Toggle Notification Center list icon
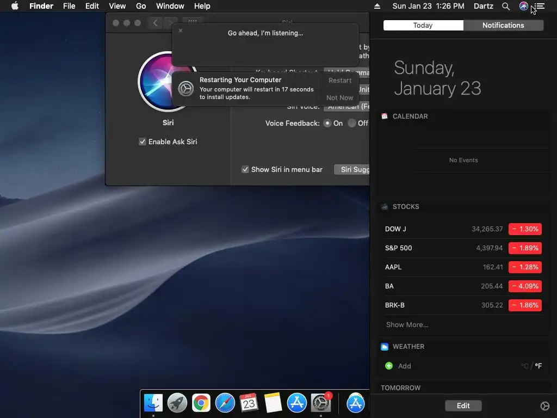The image size is (557, 418). coord(540,6)
